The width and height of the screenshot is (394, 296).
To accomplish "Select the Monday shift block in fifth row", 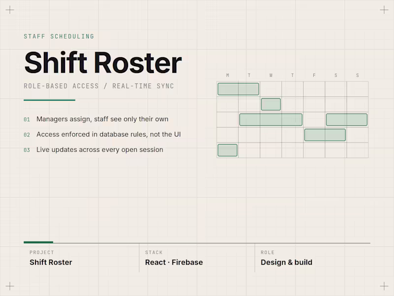I will coord(228,150).
